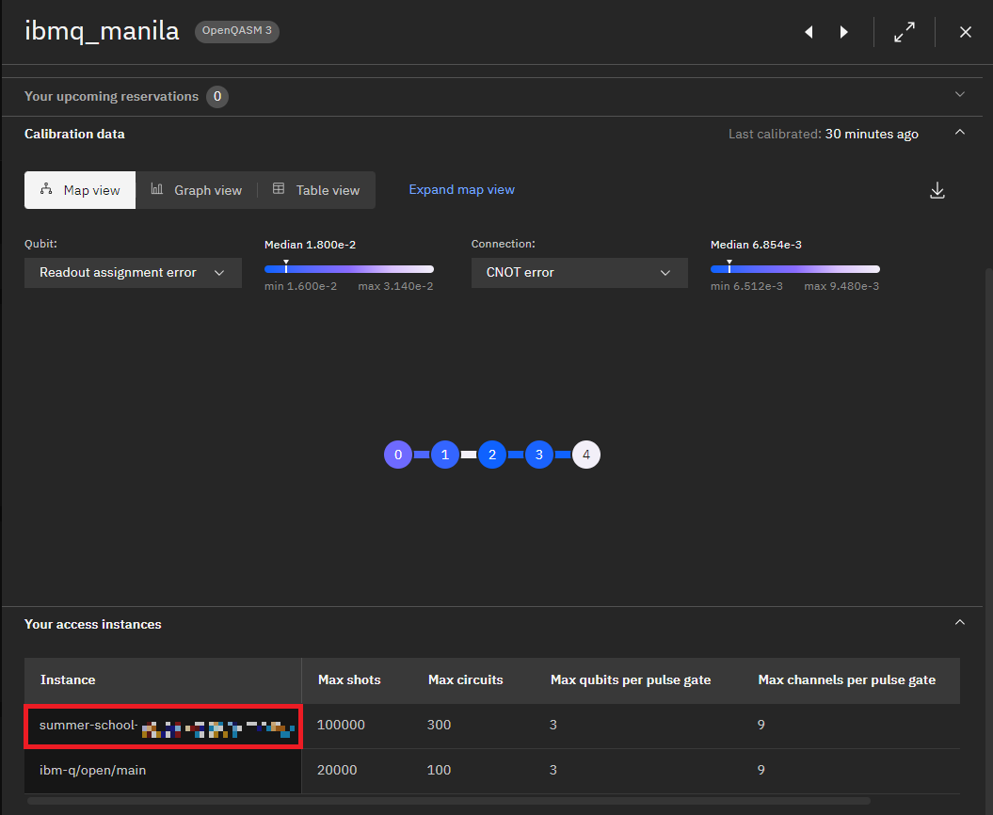Click the min 1.600e-2 value

(301, 286)
